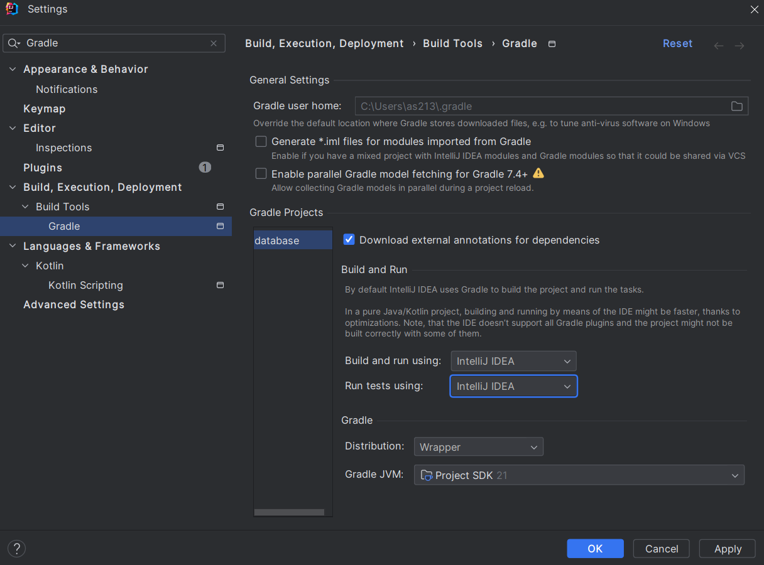Viewport: 764px width, 565px height.
Task: Select Keymap settings page
Action: tap(44, 109)
